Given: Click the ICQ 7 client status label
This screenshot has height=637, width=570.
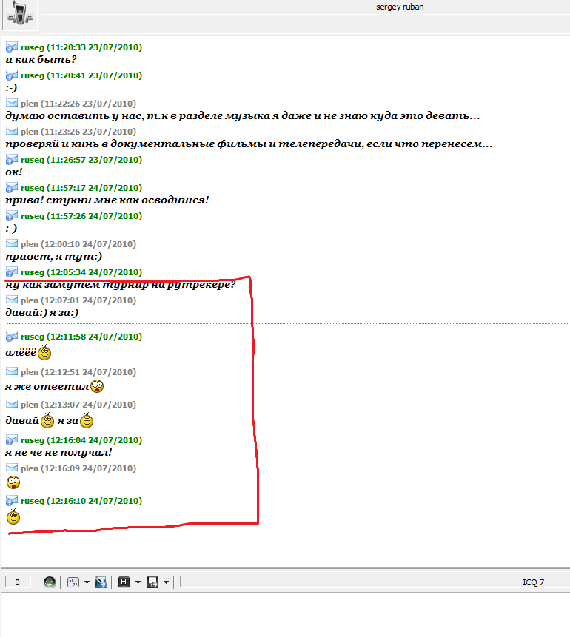Looking at the screenshot, I should [x=533, y=582].
